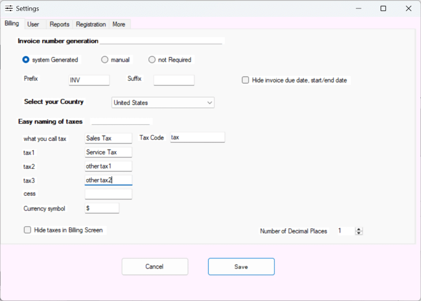The width and height of the screenshot is (421, 301).
Task: Switch to the User tab
Action: click(33, 24)
